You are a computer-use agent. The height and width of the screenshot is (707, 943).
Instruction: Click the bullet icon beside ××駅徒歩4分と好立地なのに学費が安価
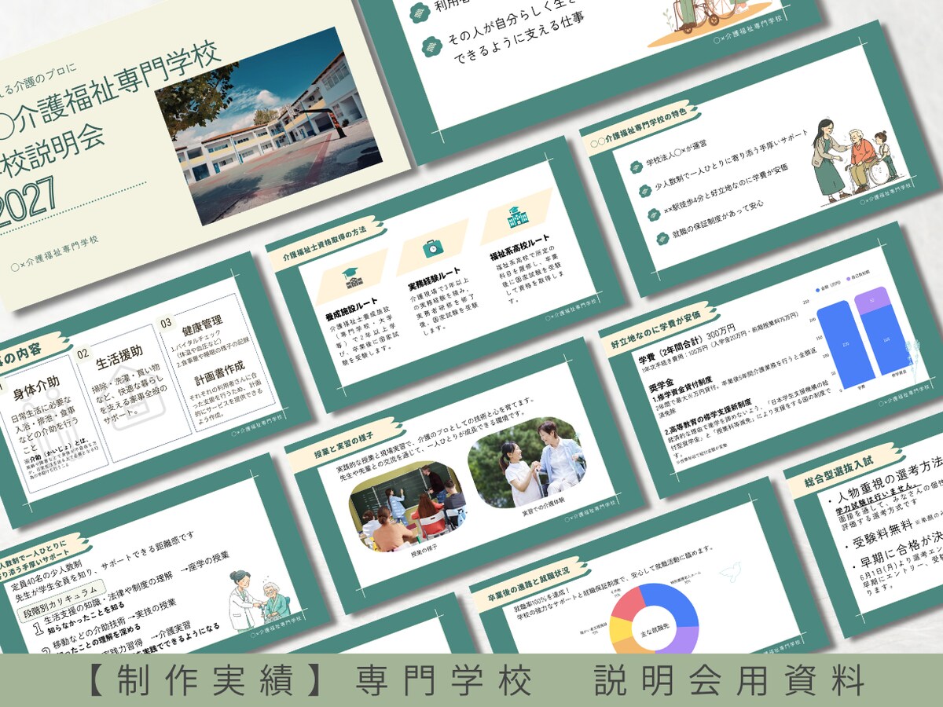point(654,214)
